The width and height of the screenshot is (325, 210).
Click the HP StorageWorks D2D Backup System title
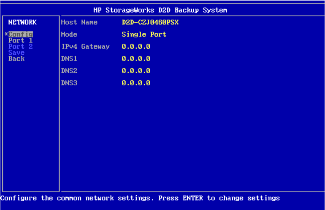pos(160,10)
